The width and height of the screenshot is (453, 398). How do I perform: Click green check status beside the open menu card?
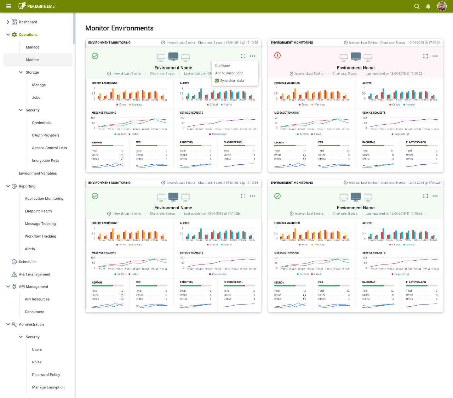pos(95,56)
